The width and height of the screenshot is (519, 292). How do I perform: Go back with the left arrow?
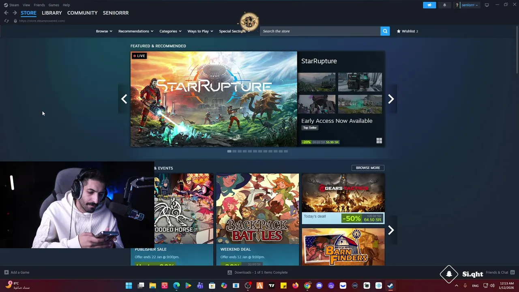[x=6, y=13]
